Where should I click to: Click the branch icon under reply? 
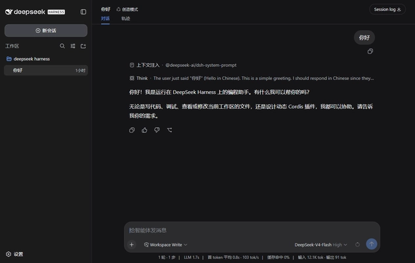coord(169,130)
